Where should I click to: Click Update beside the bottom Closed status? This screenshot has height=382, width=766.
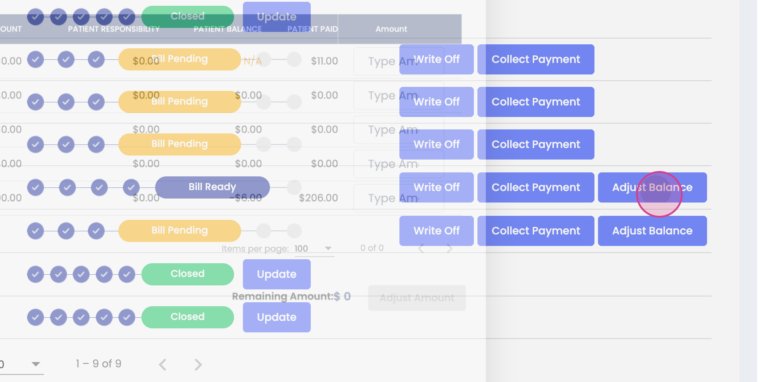pyautogui.click(x=277, y=317)
